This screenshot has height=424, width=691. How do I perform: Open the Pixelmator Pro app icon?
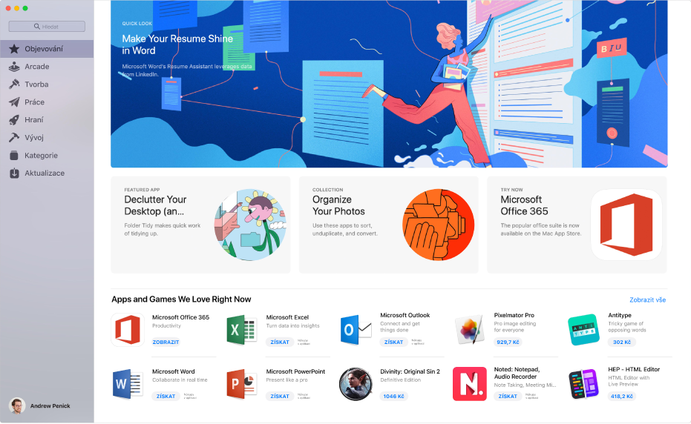coord(470,330)
